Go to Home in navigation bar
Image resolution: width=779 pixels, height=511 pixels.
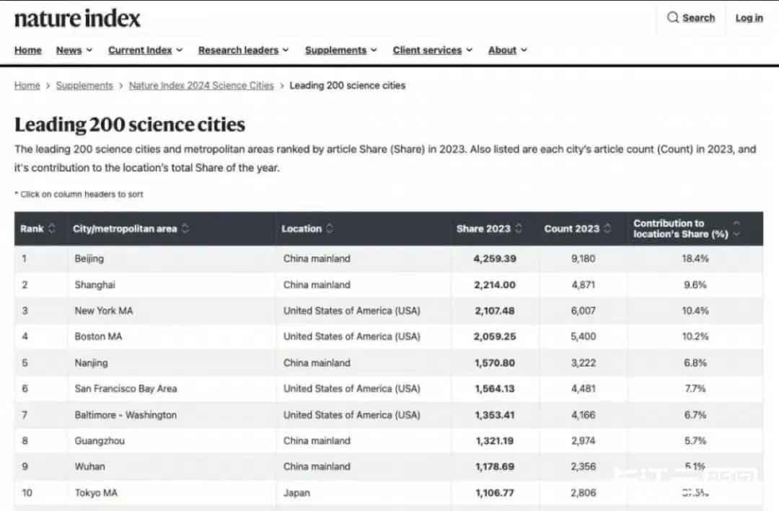(x=28, y=50)
